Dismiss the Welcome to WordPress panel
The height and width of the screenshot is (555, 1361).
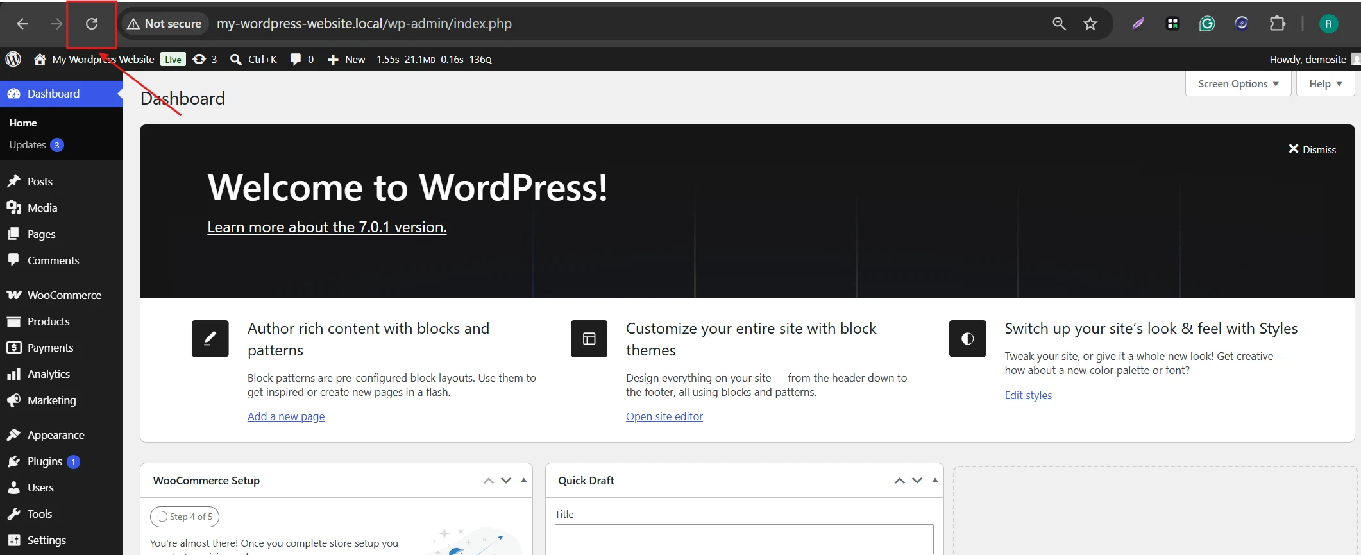1312,149
